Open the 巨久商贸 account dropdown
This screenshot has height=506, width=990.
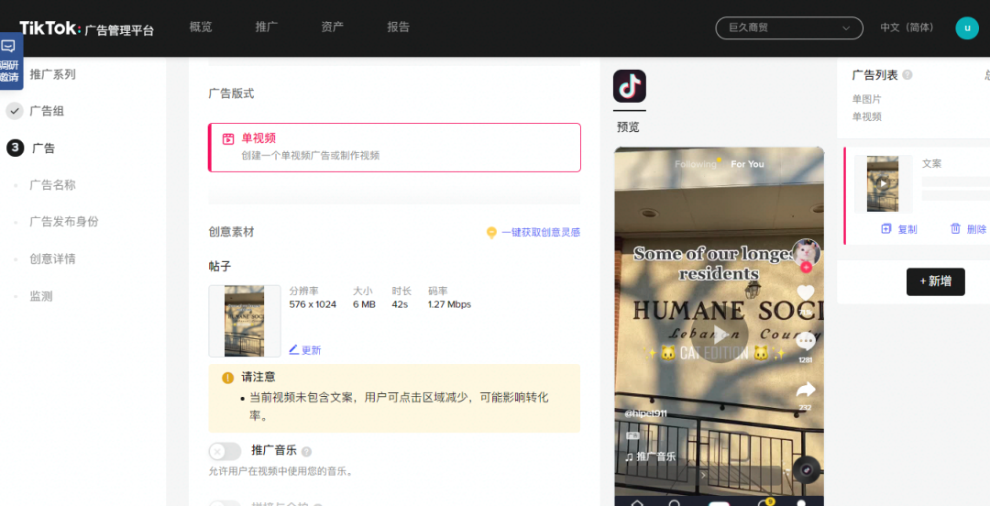click(788, 27)
